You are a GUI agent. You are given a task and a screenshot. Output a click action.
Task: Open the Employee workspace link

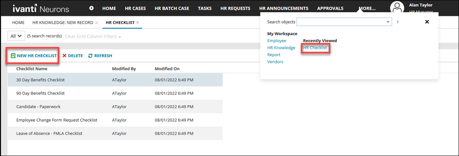pos(277,41)
